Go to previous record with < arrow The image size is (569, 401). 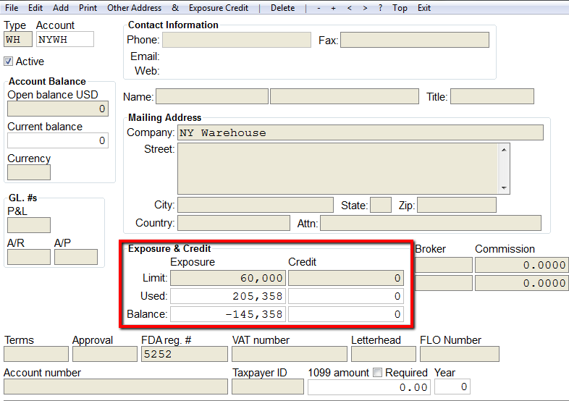[349, 8]
